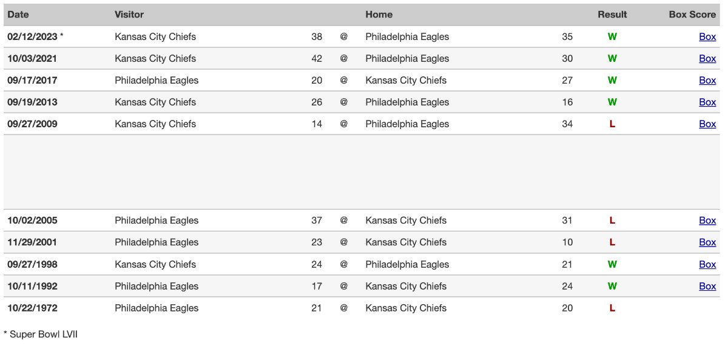The height and width of the screenshot is (346, 728).
Task: Open the Box link for 02/12/2023 game
Action: 707,37
